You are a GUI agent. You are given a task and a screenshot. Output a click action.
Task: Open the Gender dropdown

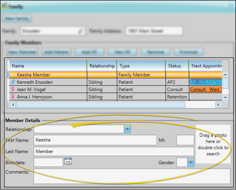coord(191,162)
